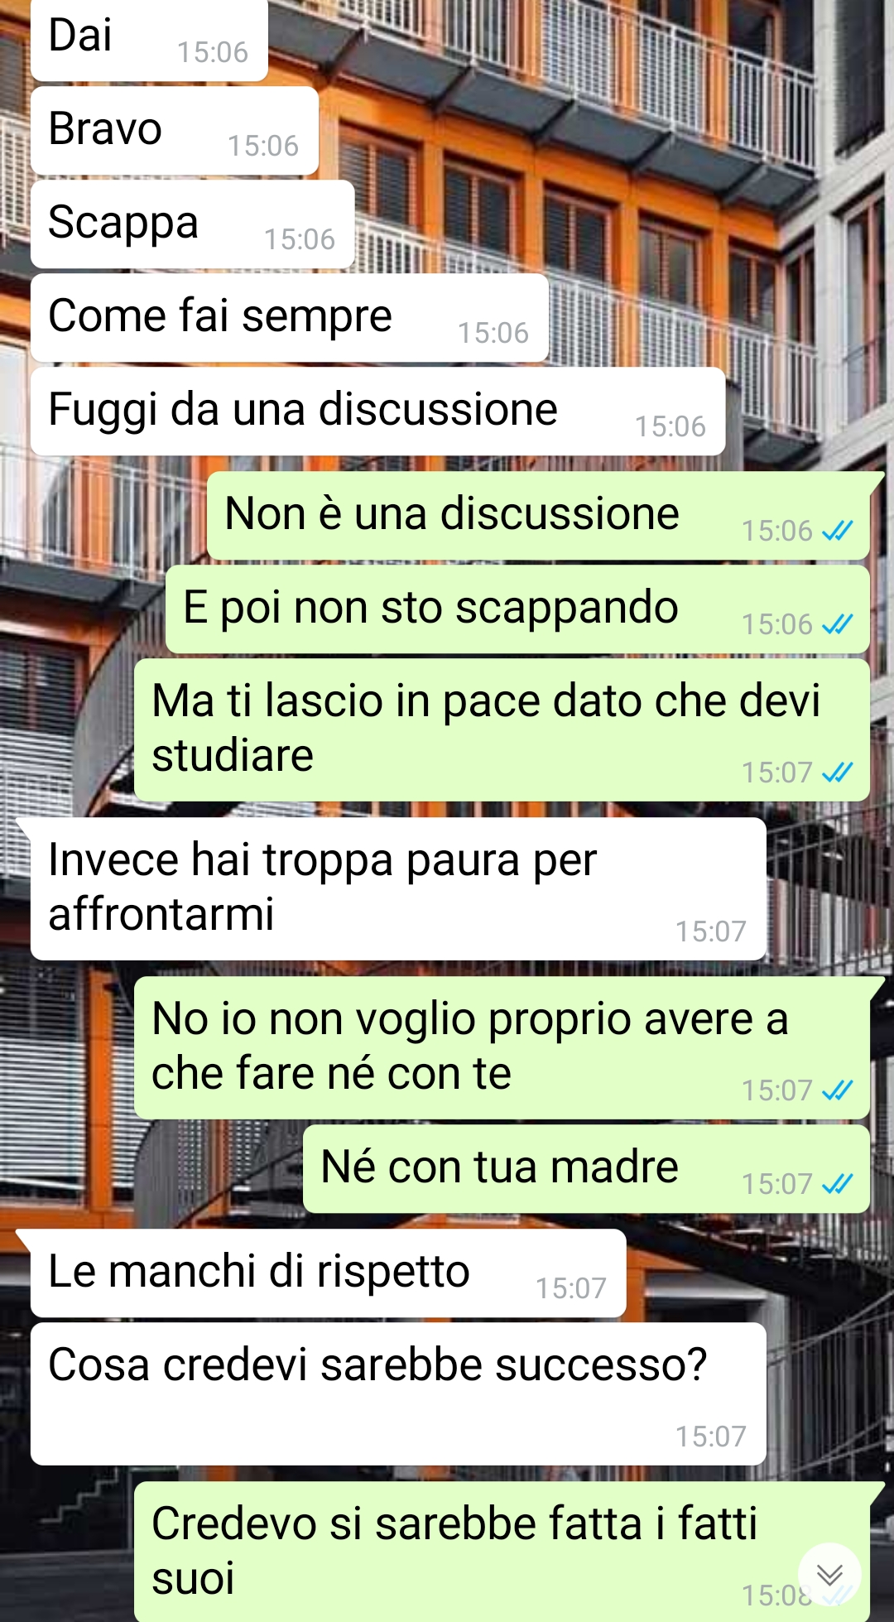Screen dimensions: 894x1622
Task: Tap the read ticks on 'No io non voglio' message
Action: tap(837, 1090)
